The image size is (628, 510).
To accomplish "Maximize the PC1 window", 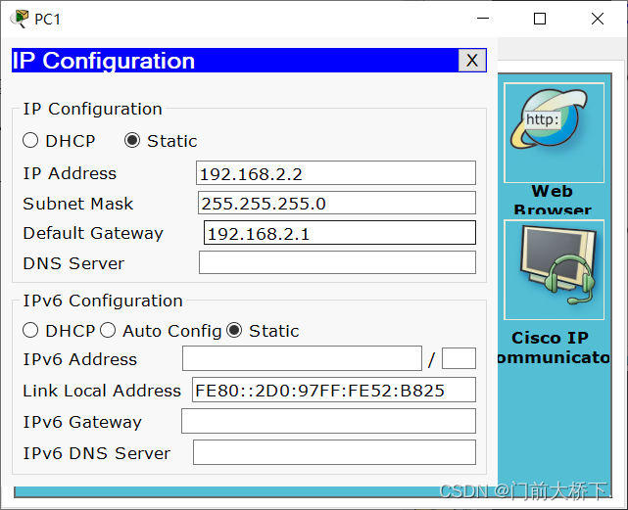I will 540,19.
